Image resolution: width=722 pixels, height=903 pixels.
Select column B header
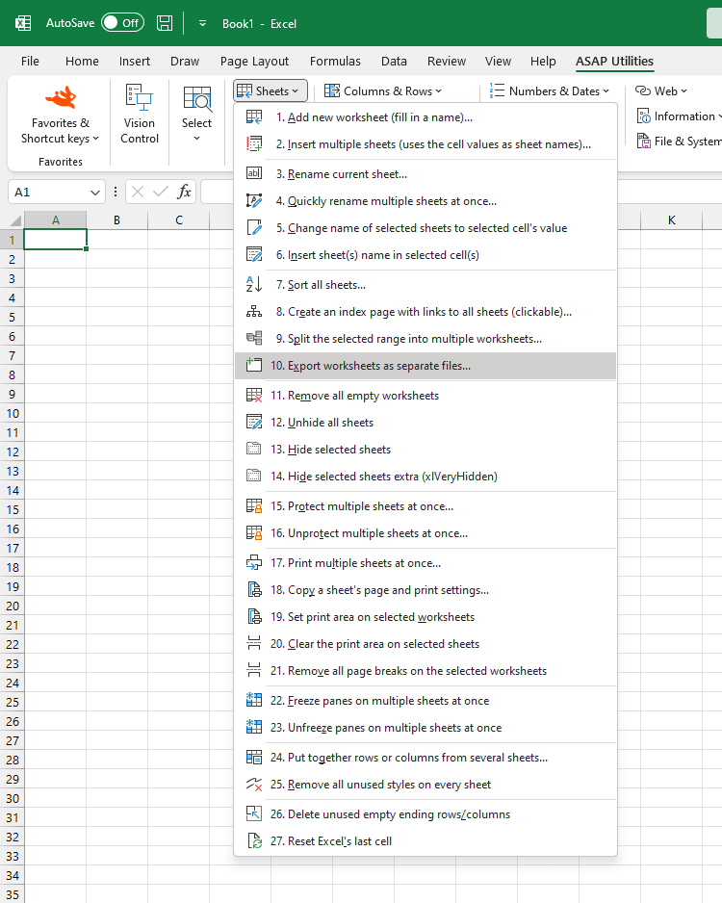(x=116, y=220)
